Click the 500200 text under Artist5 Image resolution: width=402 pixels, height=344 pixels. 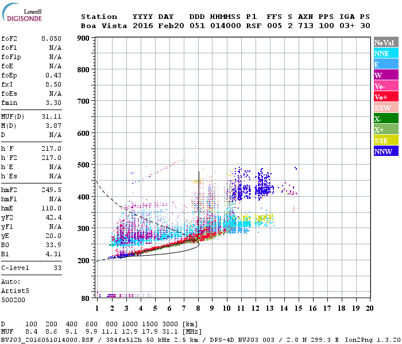click(13, 300)
